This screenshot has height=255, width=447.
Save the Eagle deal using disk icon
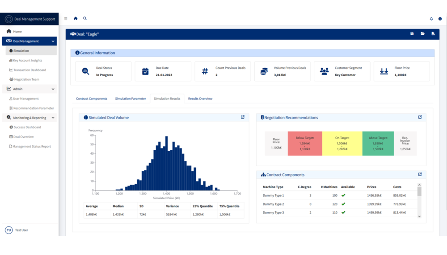pos(412,34)
